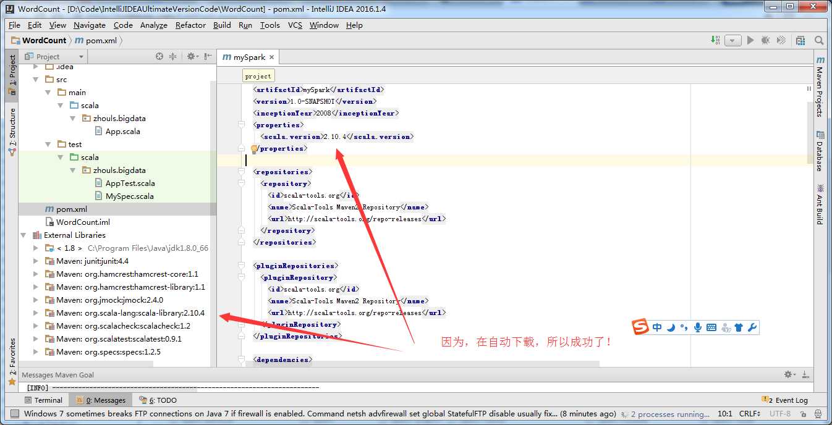
Task: Toggle the 2: Favorites side tab
Action: pyautogui.click(x=12, y=361)
